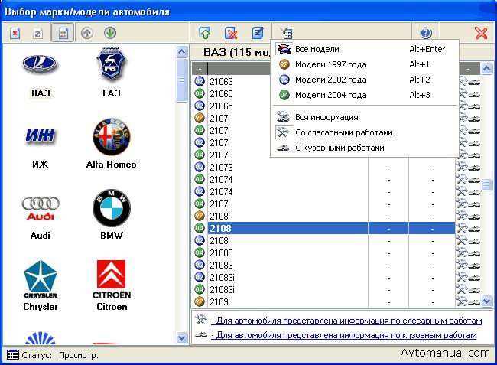The height and width of the screenshot is (365, 497).
Task: Choose 'Модели 2002 года' menu item
Action: coord(365,80)
